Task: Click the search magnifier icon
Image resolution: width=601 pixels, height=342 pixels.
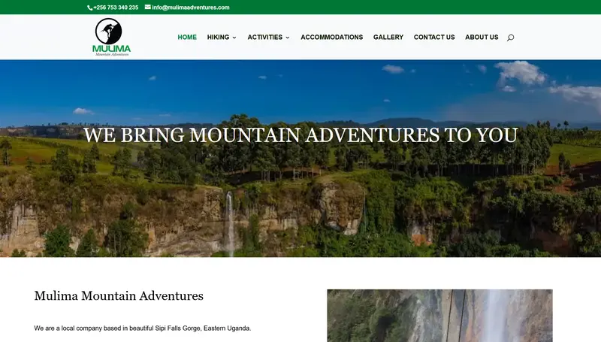Action: (x=510, y=38)
